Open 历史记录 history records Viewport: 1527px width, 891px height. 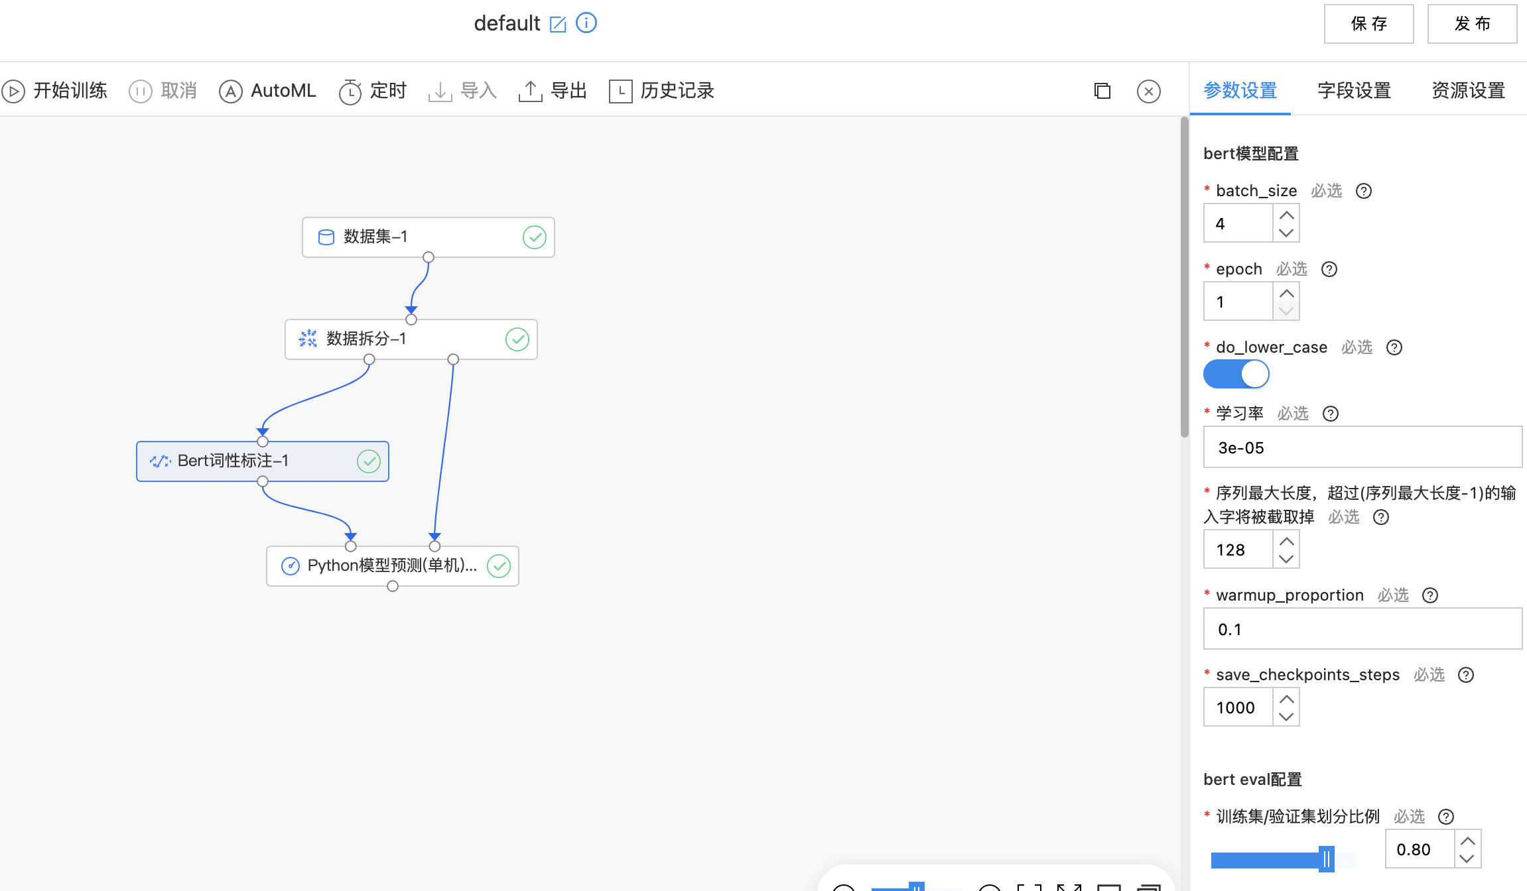pos(661,91)
